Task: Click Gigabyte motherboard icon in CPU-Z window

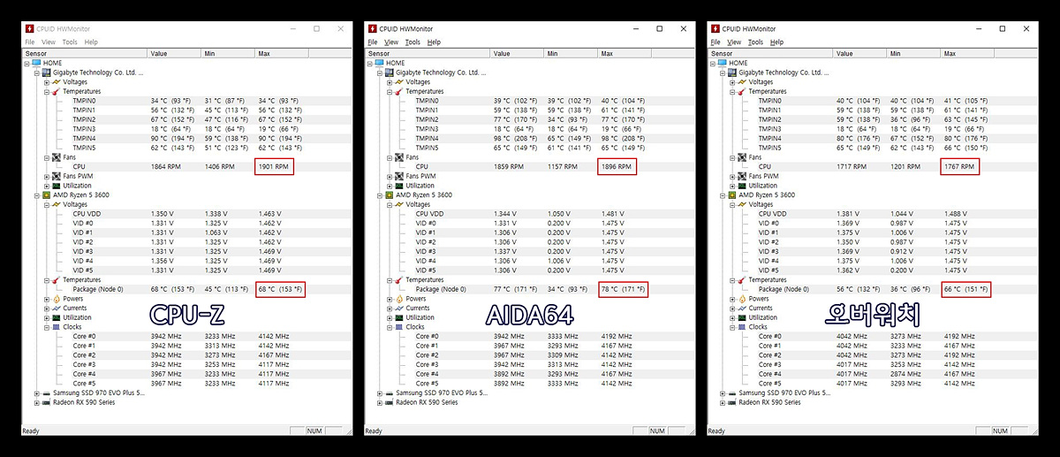Action: coord(46,72)
